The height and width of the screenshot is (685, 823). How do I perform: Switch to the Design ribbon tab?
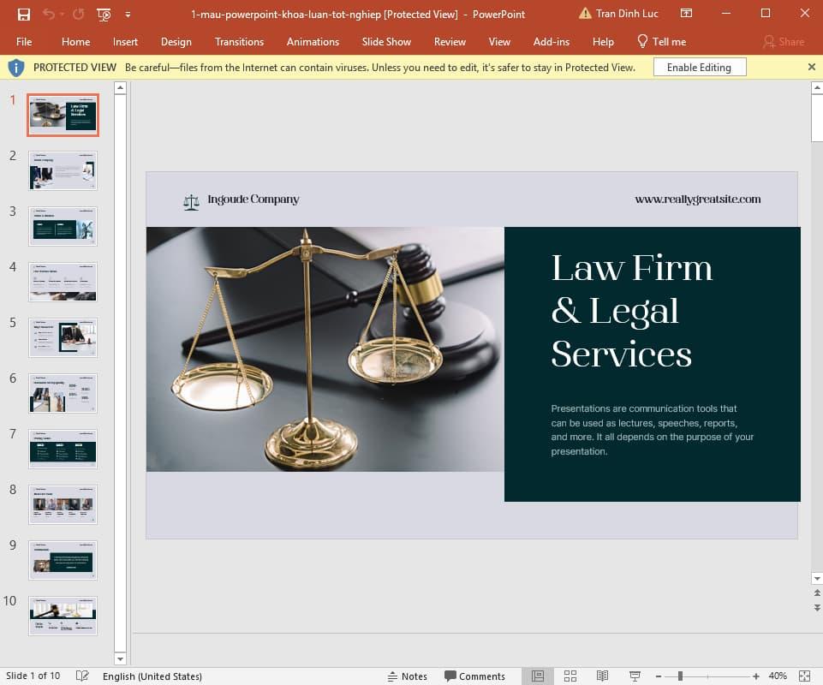pyautogui.click(x=176, y=41)
